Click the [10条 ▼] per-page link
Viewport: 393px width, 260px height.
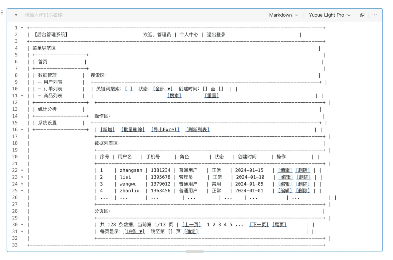tap(134, 231)
